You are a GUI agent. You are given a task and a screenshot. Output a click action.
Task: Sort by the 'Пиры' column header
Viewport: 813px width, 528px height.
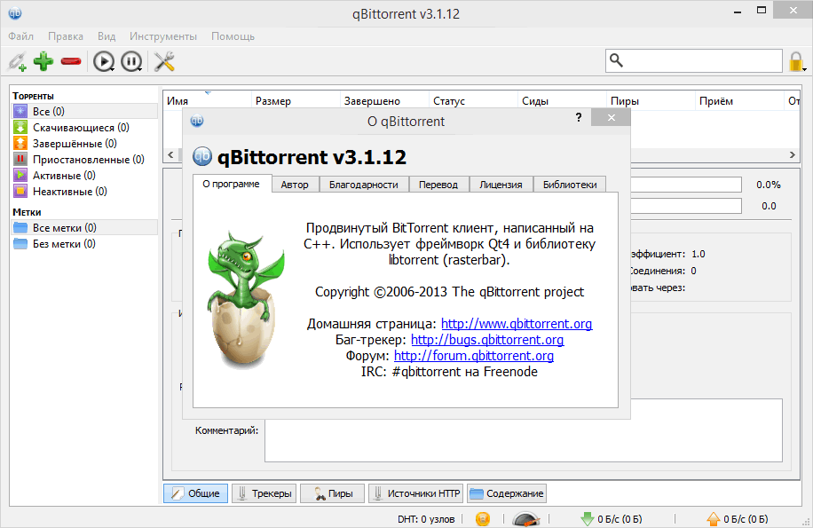[x=651, y=101]
